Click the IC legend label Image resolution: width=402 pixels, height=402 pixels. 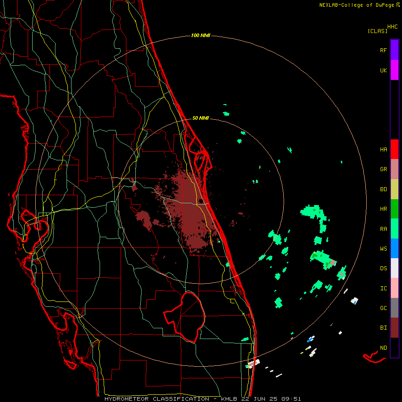tap(383, 288)
